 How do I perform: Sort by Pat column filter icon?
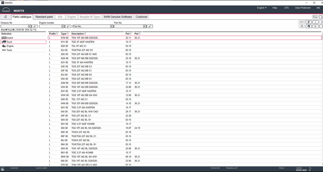click(140, 34)
